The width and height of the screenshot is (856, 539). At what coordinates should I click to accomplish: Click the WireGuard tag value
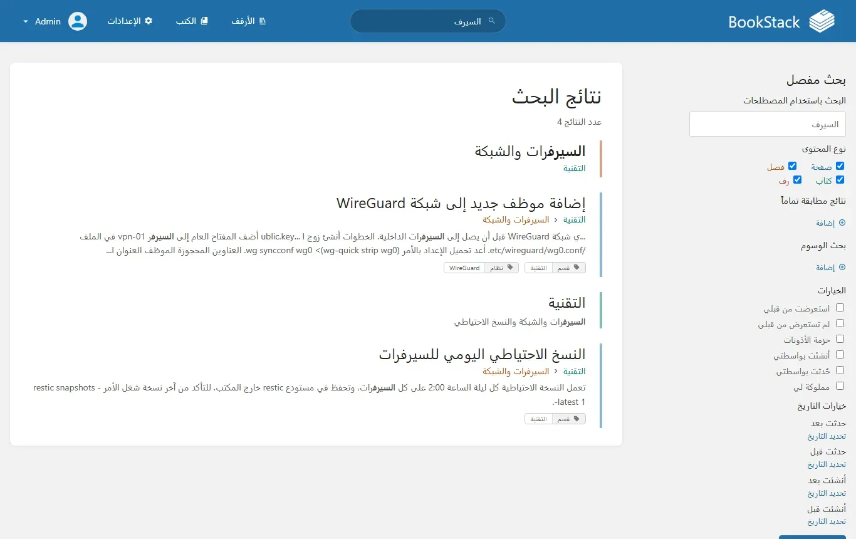tap(464, 268)
